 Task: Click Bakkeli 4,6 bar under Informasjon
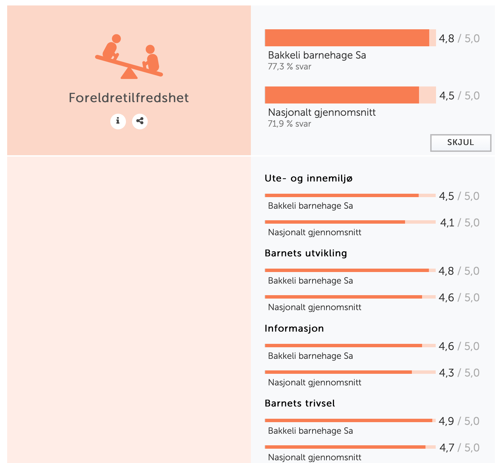(350, 346)
